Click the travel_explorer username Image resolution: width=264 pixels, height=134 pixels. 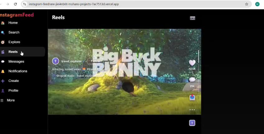pyautogui.click(x=72, y=61)
